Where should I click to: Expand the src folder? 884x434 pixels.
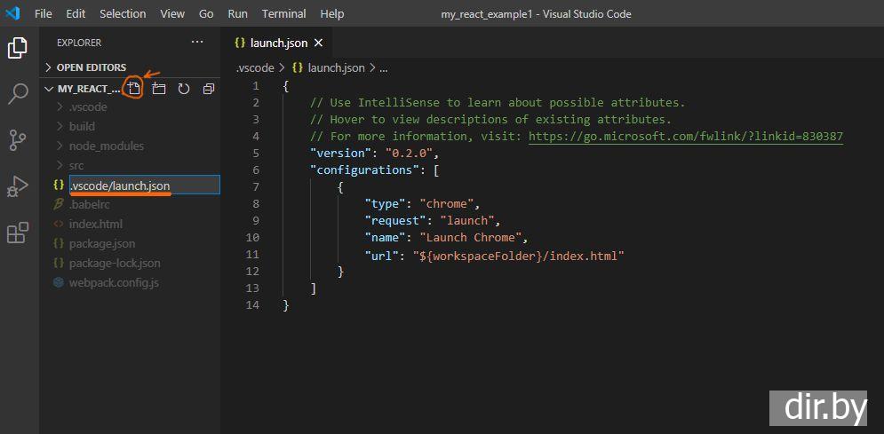point(76,165)
